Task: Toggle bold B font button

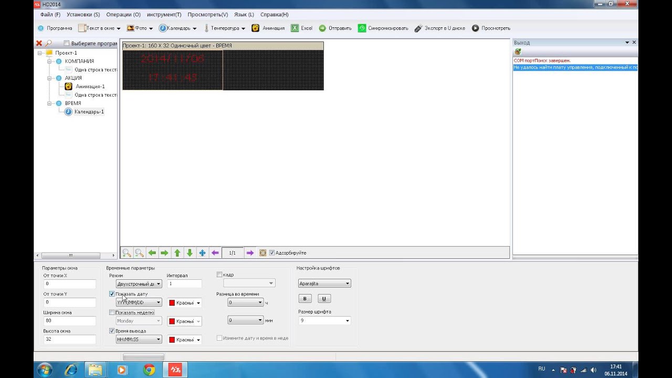Action: [304, 299]
